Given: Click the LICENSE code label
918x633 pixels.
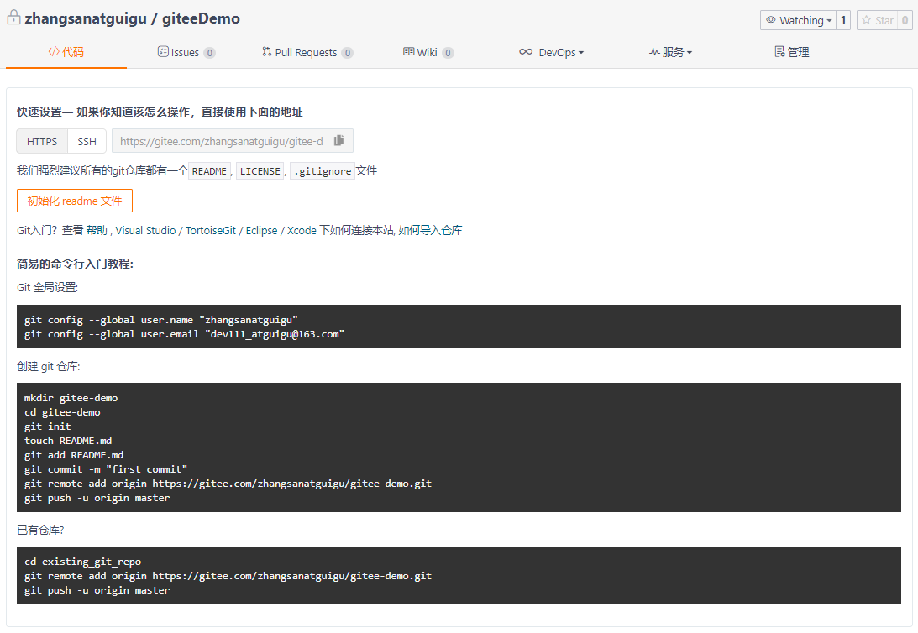Looking at the screenshot, I should point(260,170).
